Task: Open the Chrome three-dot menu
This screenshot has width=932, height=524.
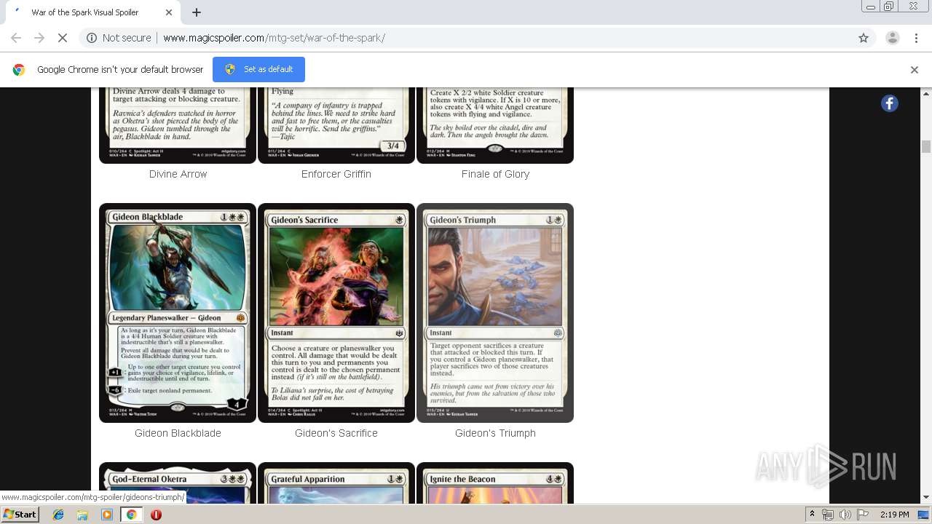Action: point(916,38)
